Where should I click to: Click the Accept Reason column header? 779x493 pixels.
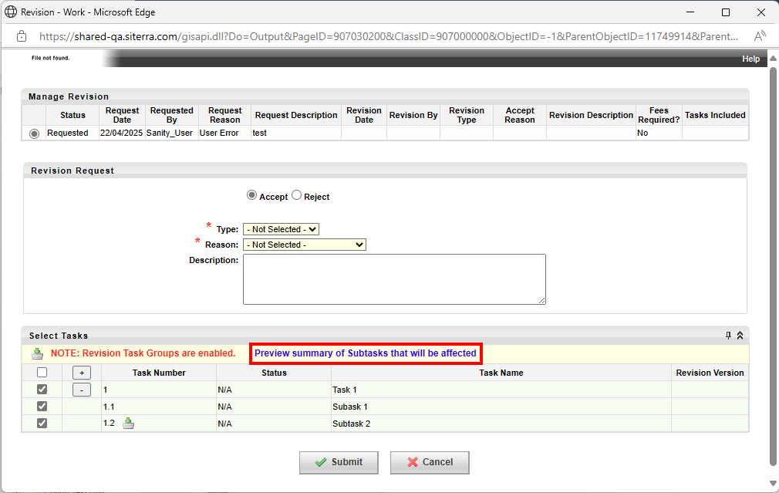click(x=520, y=115)
